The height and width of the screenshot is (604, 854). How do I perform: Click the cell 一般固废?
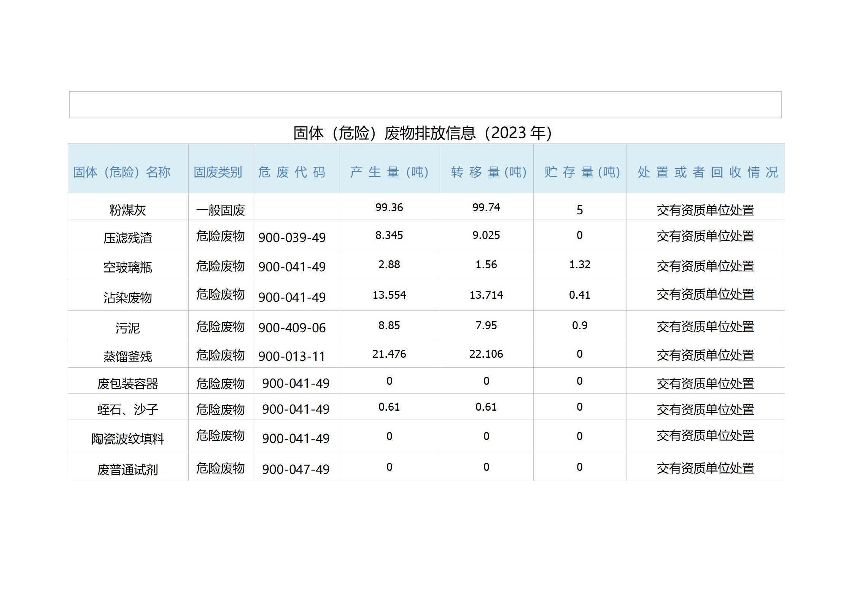point(220,210)
